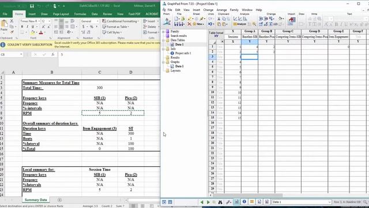
Task: Click cell with Total Time value 300
Action: (x=100, y=88)
